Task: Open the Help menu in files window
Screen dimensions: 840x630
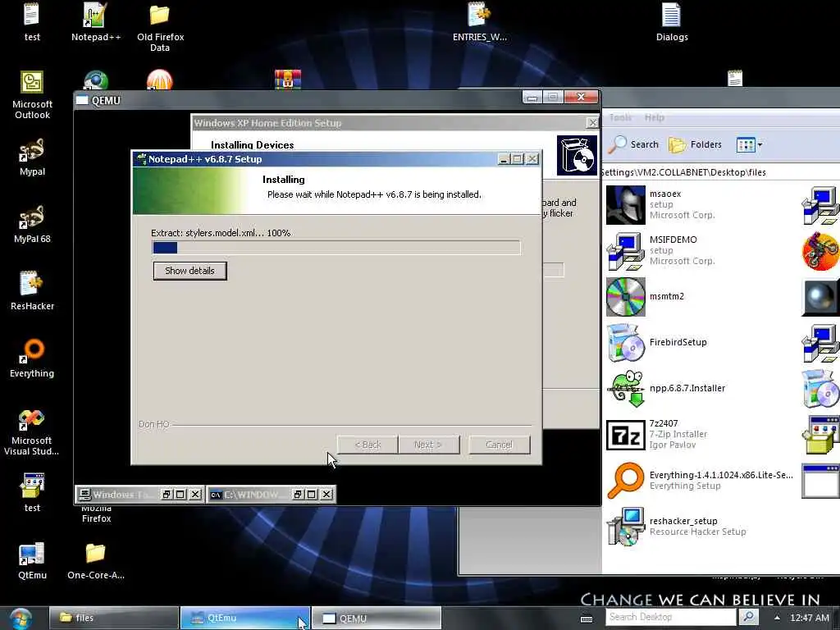Action: (654, 117)
